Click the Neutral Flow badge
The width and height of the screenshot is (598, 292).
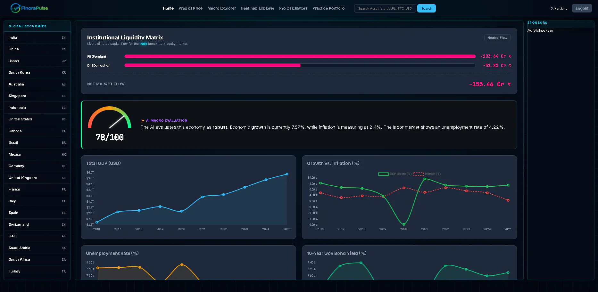[x=497, y=38]
